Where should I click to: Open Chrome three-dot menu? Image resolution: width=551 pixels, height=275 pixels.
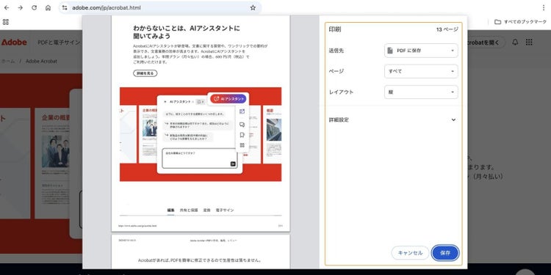tap(544, 8)
